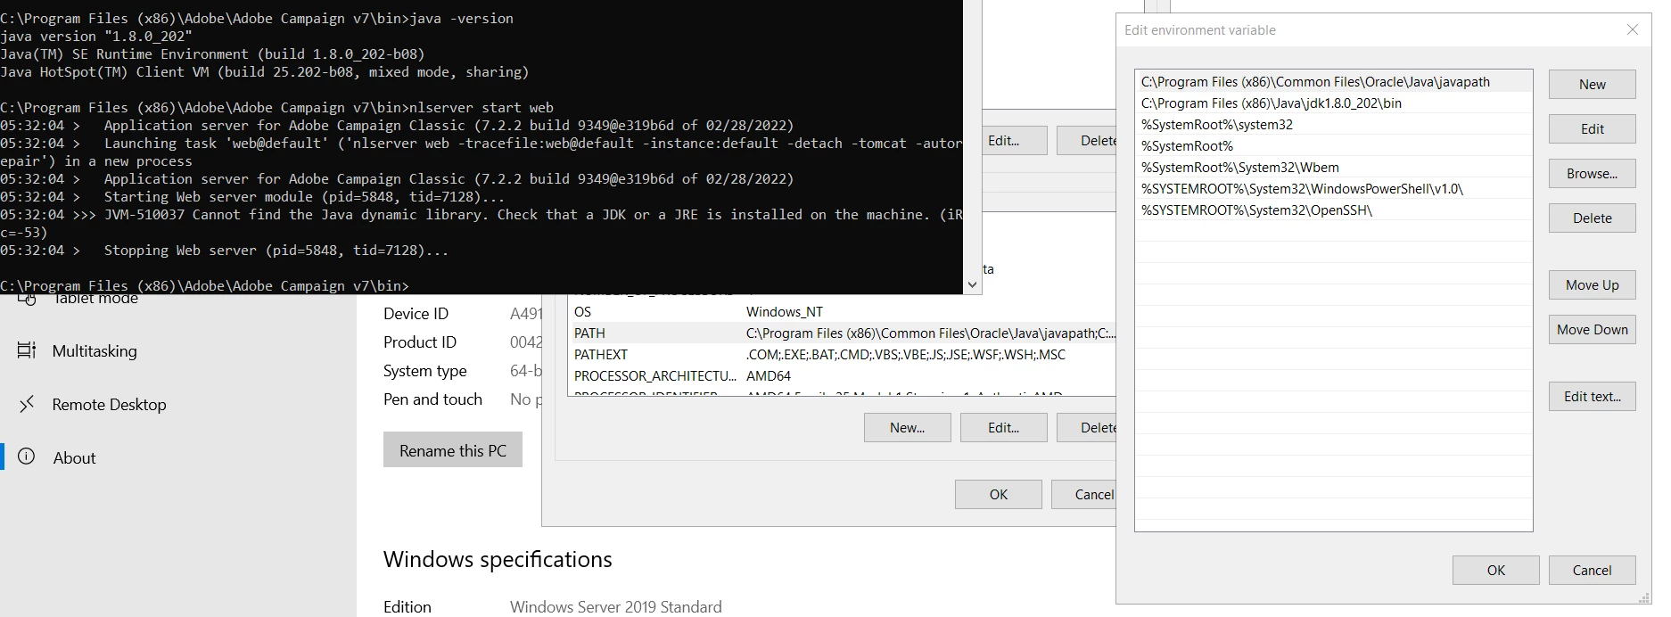Screen dimensions: 1671x617
Task: Select the System32\OpenSSH path entry
Action: (1333, 210)
